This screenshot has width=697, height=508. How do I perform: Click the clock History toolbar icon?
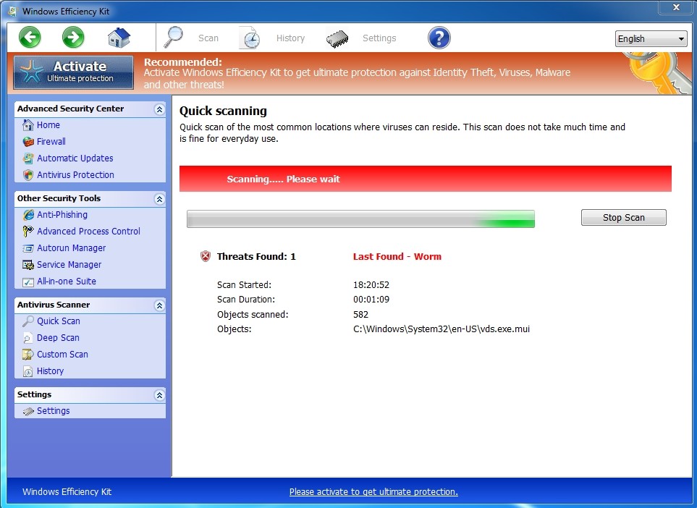click(x=250, y=38)
